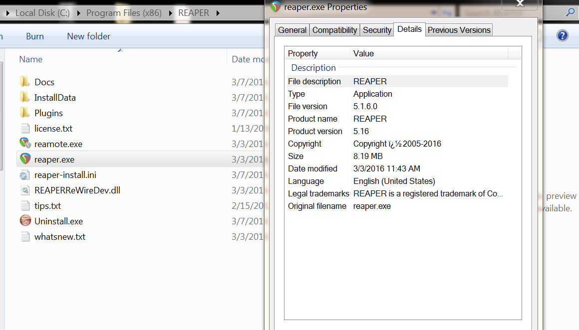The image size is (579, 330).
Task: Sort files by the Date modified column header
Action: [247, 59]
